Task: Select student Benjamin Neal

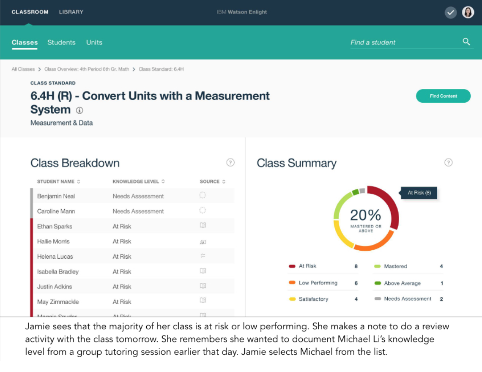Action: point(56,196)
